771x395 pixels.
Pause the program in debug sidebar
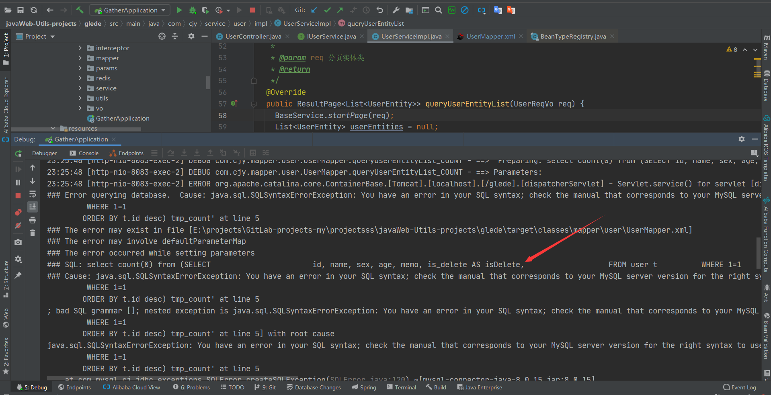coord(18,182)
